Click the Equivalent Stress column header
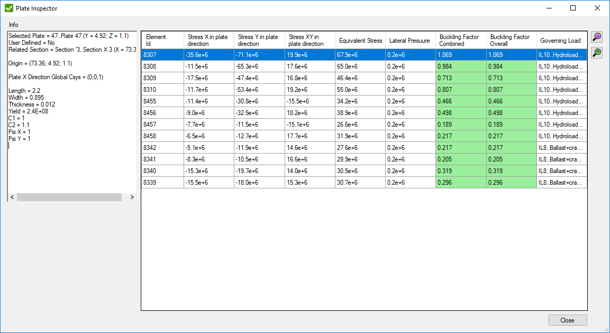The image size is (610, 333). click(360, 40)
